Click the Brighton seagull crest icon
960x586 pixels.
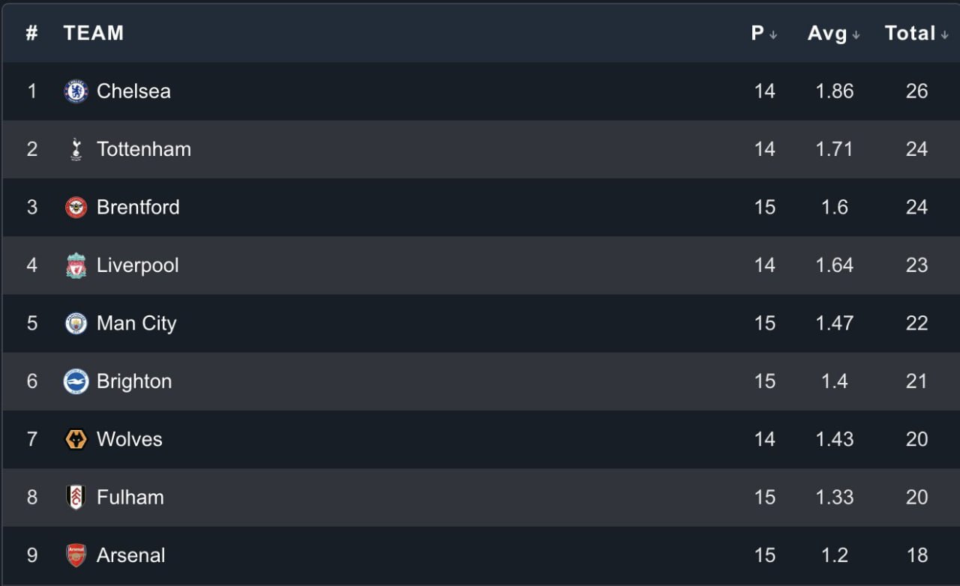[76, 381]
